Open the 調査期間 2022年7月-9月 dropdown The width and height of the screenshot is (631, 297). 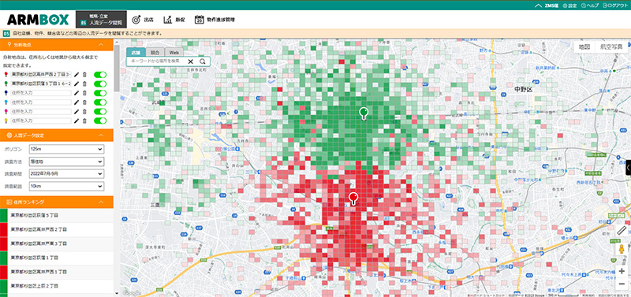click(66, 174)
